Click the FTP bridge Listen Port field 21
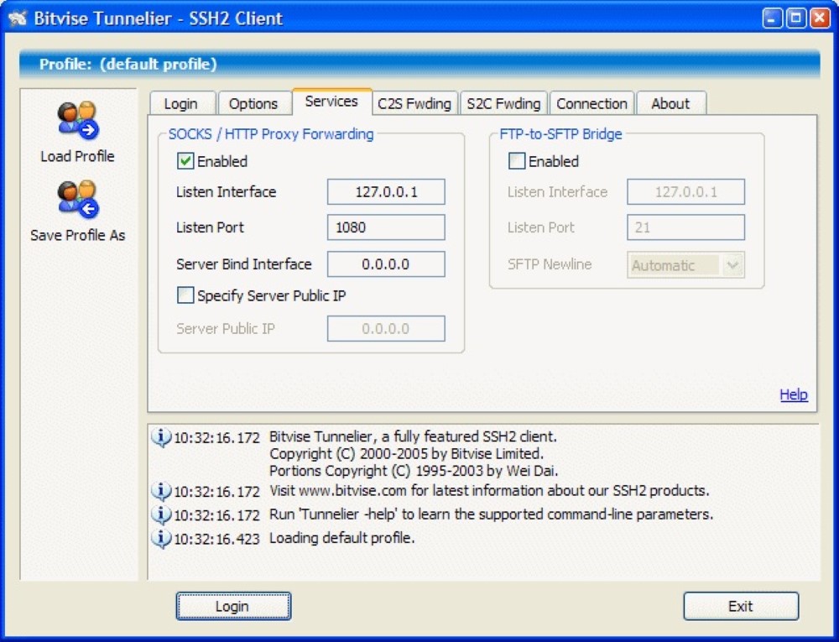The image size is (839, 642). coord(685,227)
